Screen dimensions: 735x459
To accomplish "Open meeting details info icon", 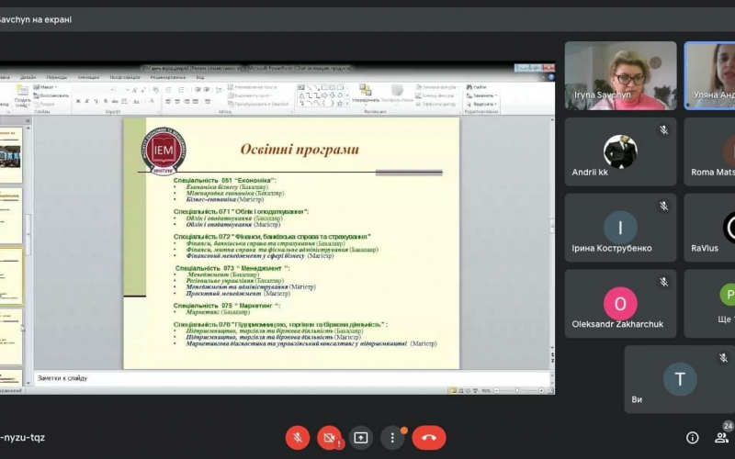I will (x=692, y=438).
